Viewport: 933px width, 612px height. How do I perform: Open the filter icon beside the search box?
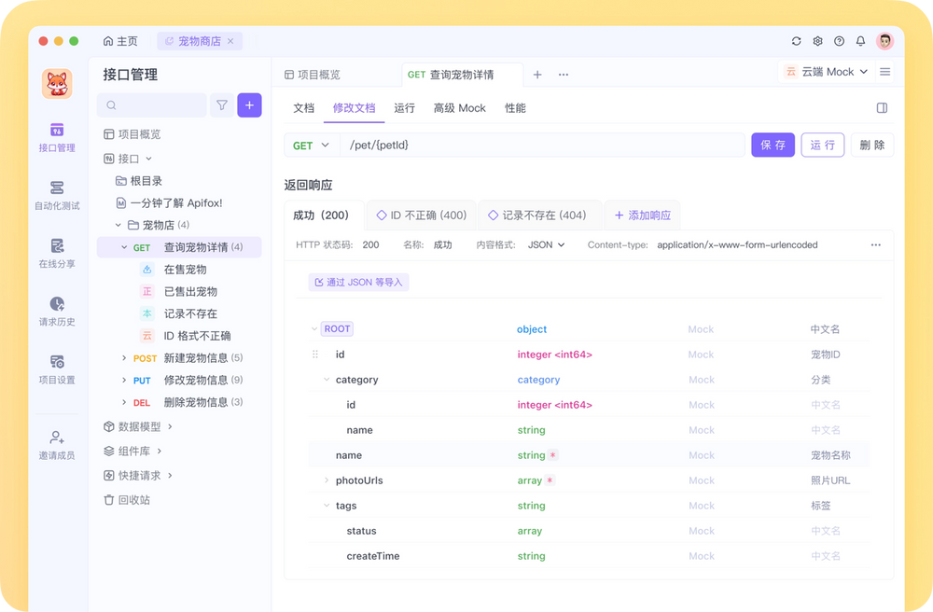click(x=222, y=105)
